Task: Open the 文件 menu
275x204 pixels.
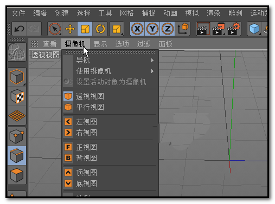Action: click(18, 13)
